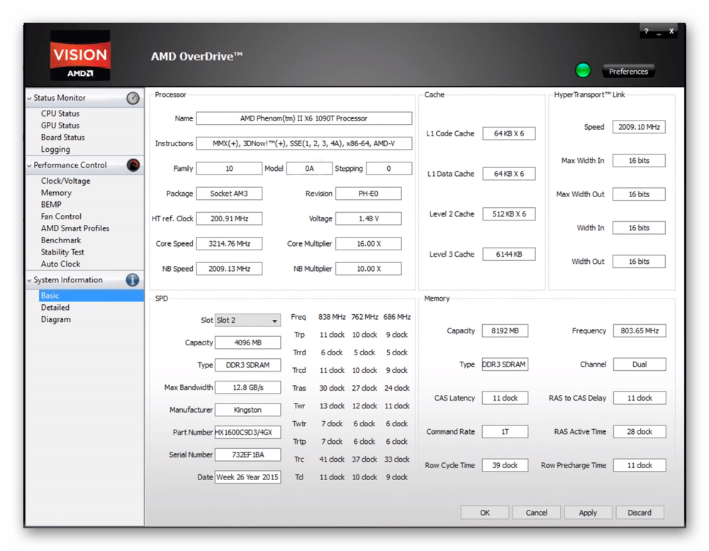Collapse the Performance Control section
This screenshot has width=709, height=551.
click(30, 165)
